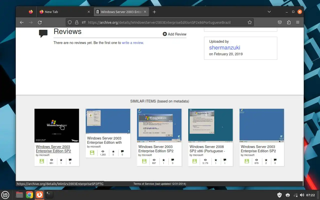
Task: Click the software floppy icon on 679-views card
Action: tap(247, 161)
